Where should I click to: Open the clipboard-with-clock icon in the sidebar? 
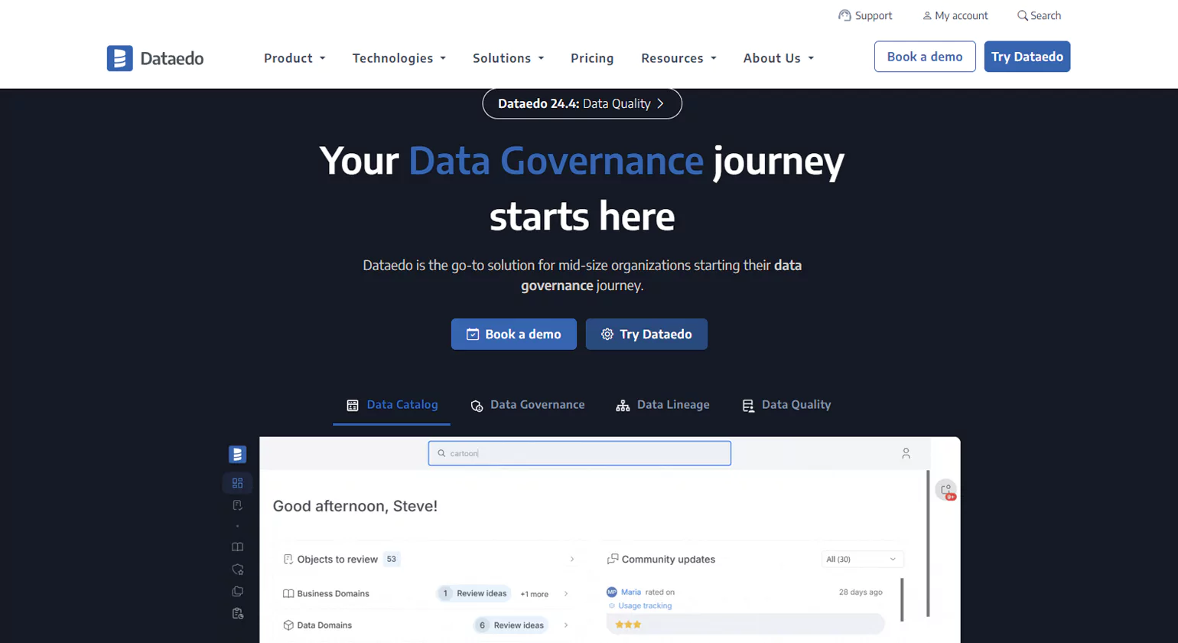pos(237,613)
